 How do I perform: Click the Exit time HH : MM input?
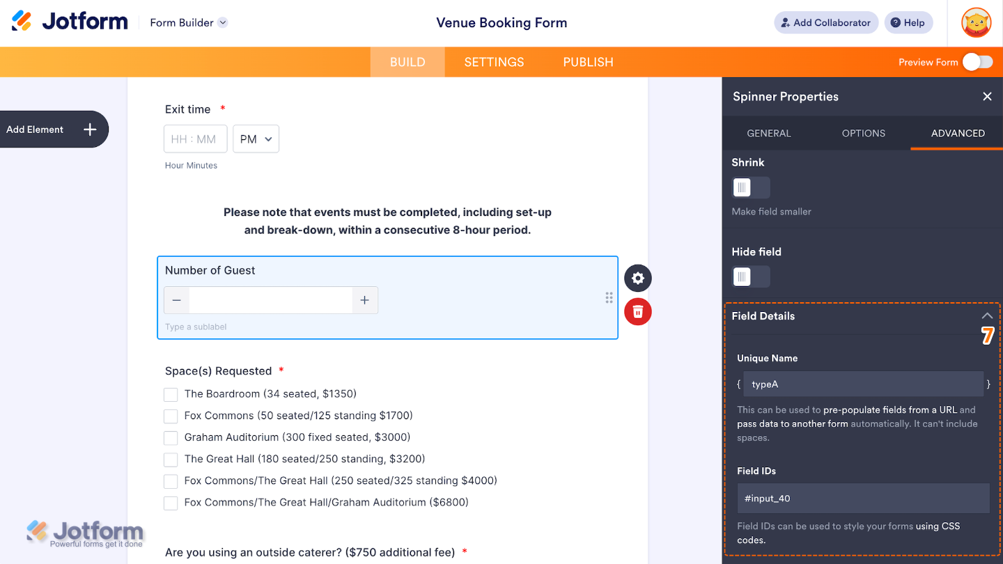pyautogui.click(x=195, y=139)
